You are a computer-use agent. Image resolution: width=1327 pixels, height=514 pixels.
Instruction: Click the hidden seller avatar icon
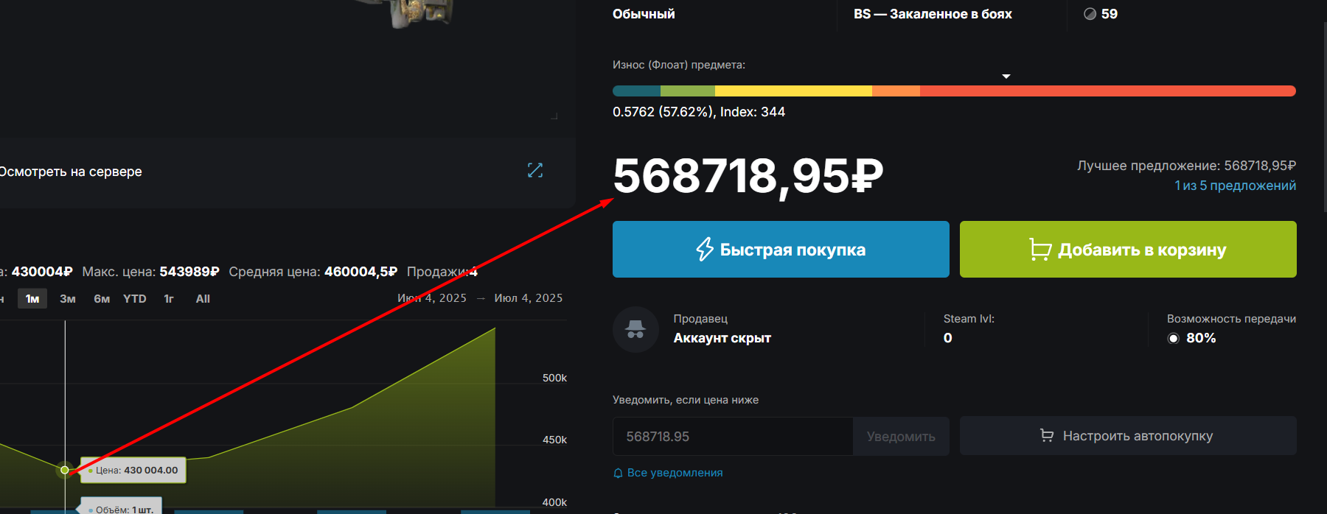(x=635, y=329)
